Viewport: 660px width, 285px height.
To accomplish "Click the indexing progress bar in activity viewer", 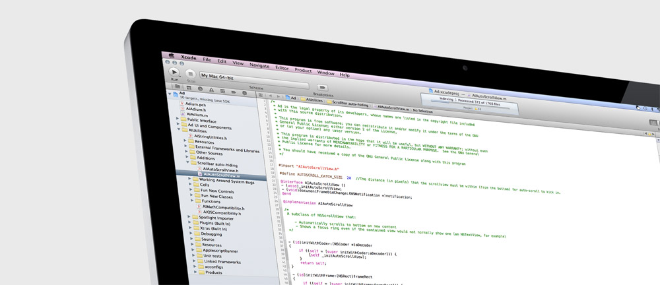I will click(x=469, y=104).
